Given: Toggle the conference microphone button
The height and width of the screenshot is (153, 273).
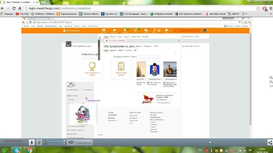Looking at the screenshot, I should (x=32, y=142).
